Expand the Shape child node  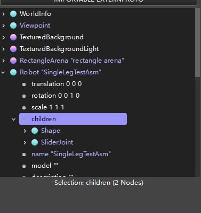25,131
